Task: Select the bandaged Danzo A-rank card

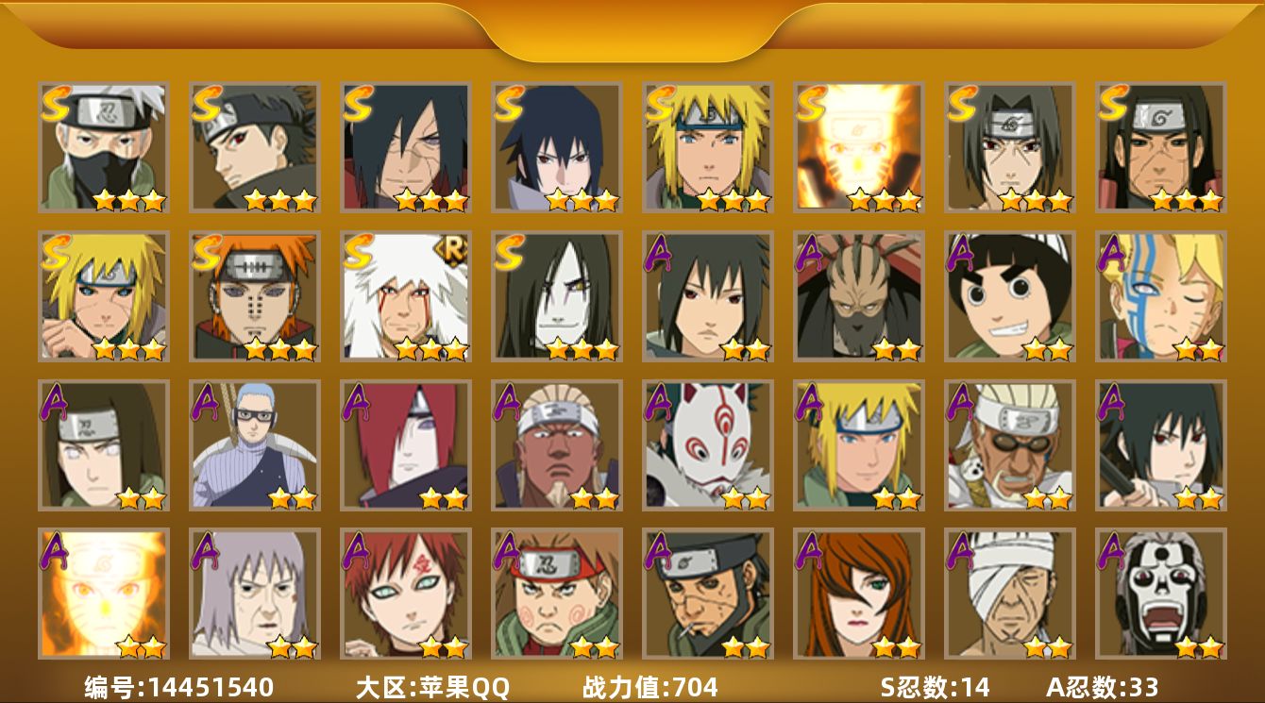Action: (1010, 594)
